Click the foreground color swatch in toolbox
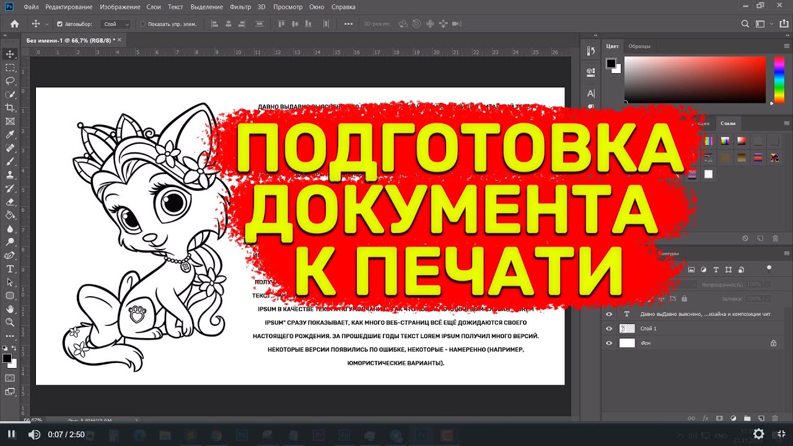793x446 pixels. (x=6, y=358)
